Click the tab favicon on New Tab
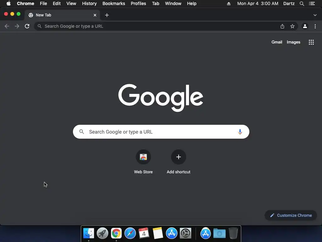This screenshot has height=242, width=322. point(31,15)
